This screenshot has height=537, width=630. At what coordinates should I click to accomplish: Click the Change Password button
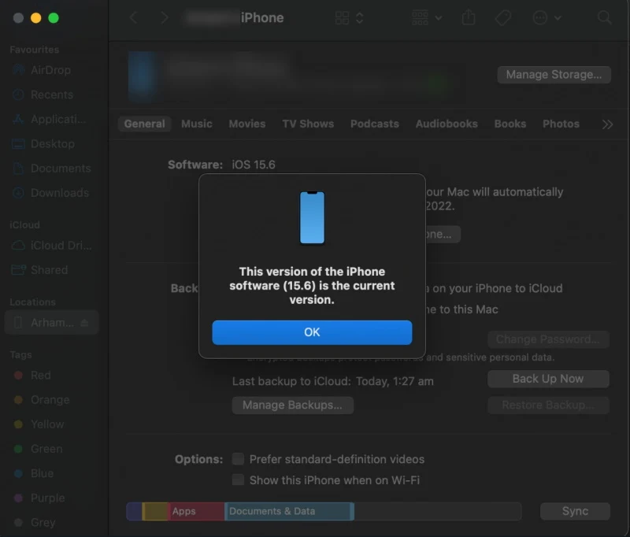pos(548,339)
